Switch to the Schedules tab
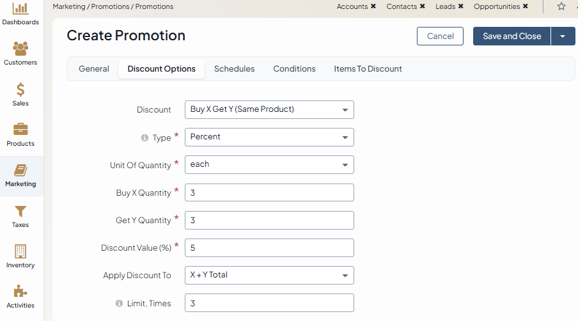The image size is (578, 321). click(x=234, y=69)
